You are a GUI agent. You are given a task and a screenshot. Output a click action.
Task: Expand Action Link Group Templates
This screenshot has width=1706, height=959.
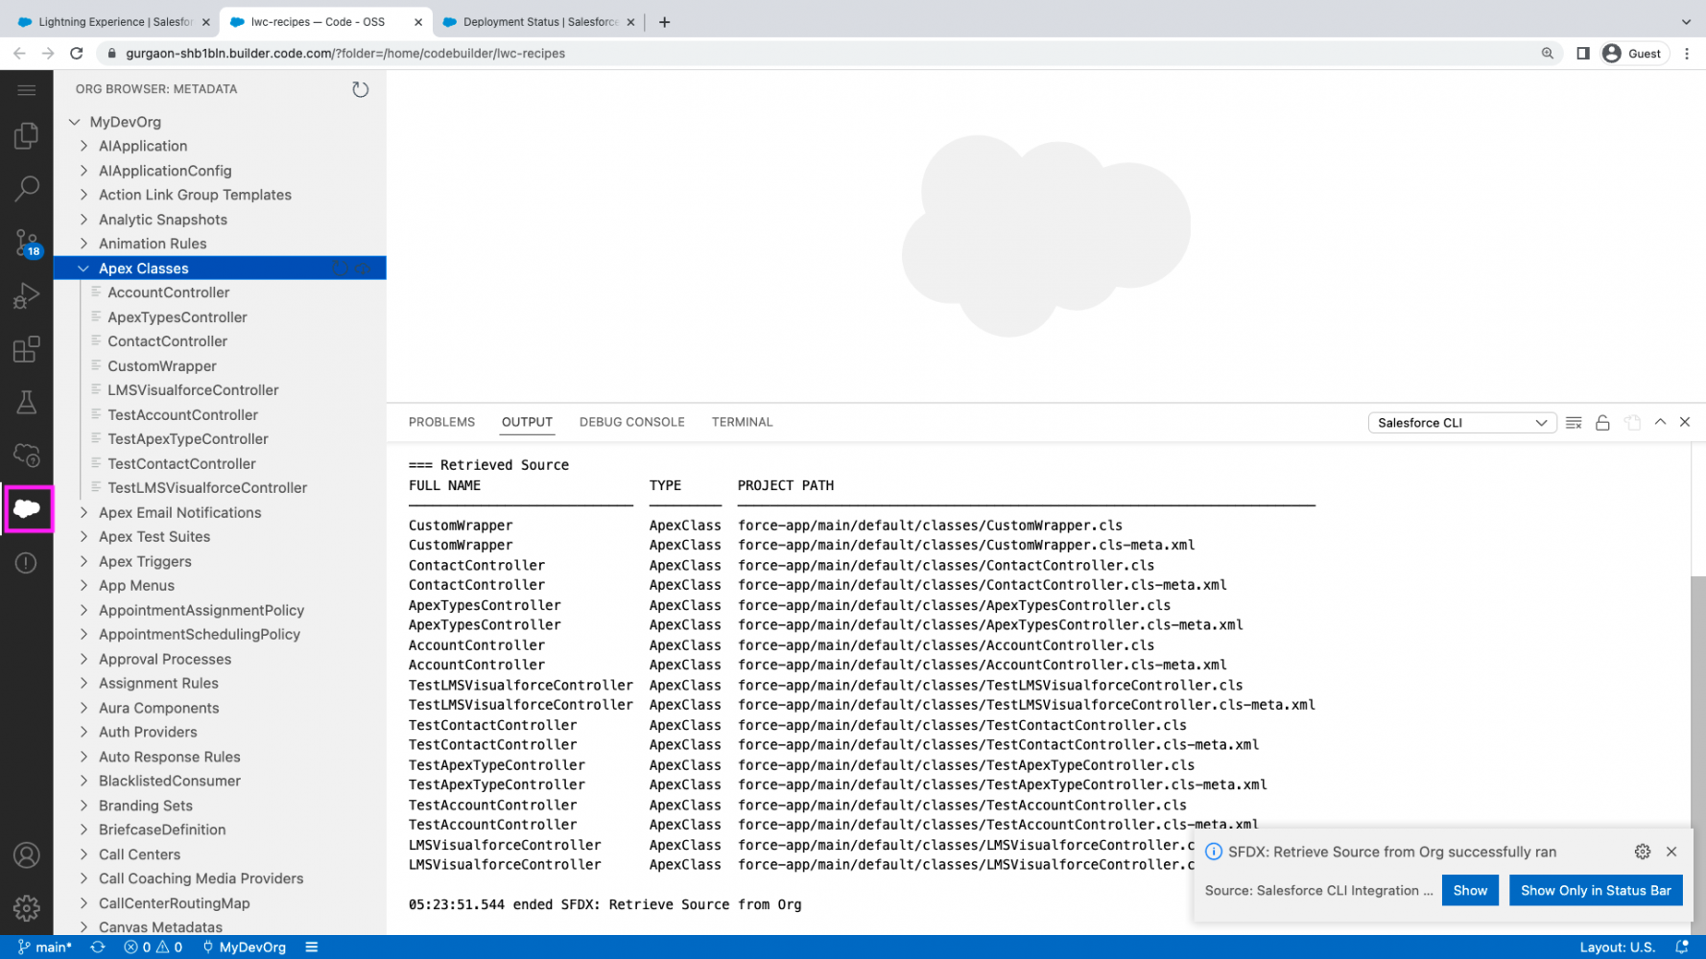point(83,195)
